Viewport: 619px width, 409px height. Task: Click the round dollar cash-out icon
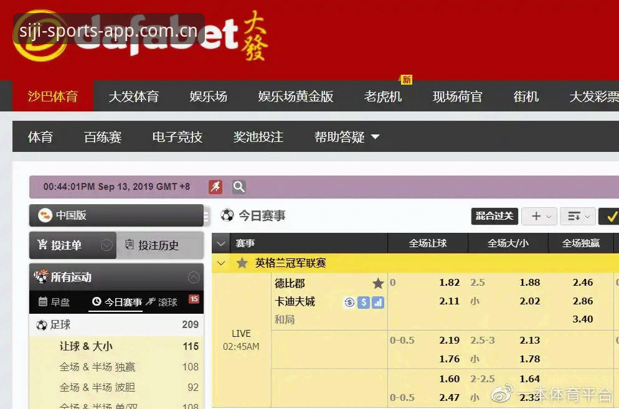click(x=349, y=303)
